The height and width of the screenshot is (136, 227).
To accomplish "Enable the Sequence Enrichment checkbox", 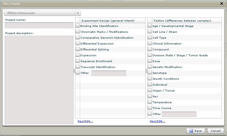I will coord(78,61).
